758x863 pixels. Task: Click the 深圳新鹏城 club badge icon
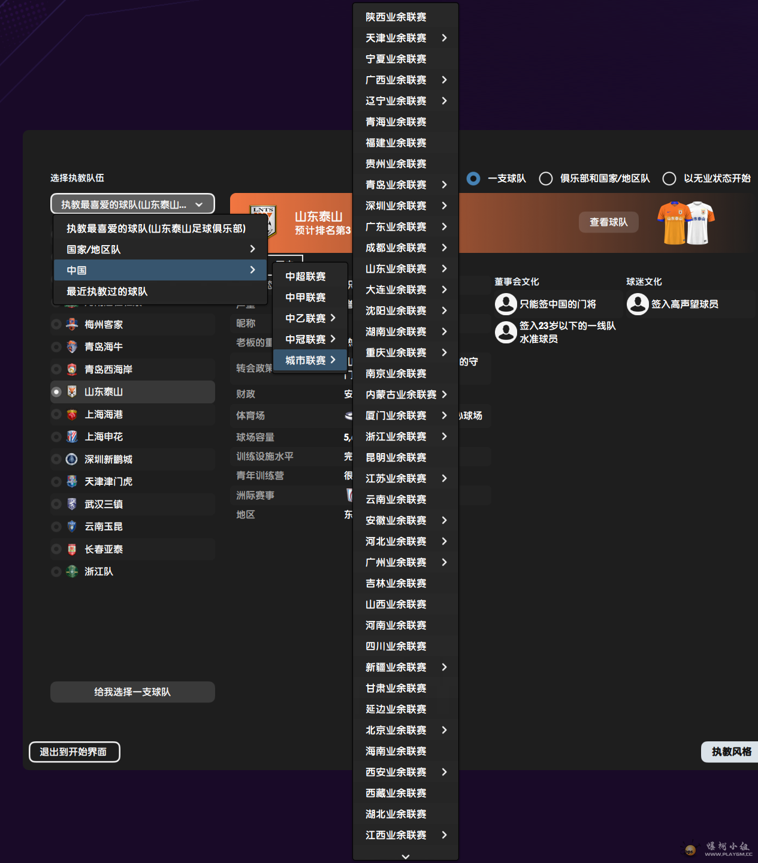72,459
